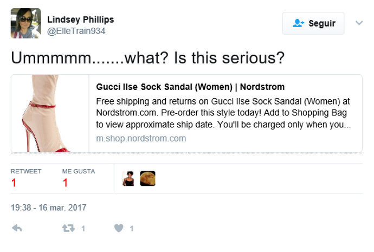
Task: Expand the tweet options chevron menu
Action: pyautogui.click(x=359, y=23)
